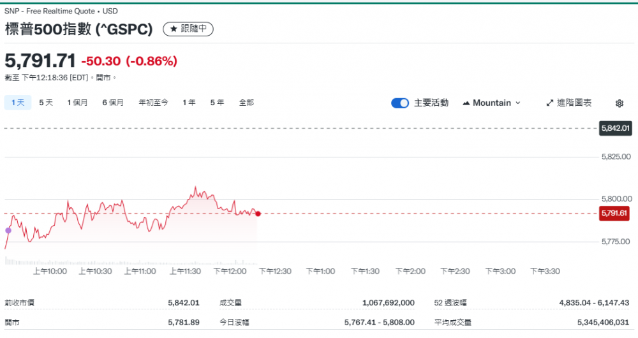Click the star icon in 跟隨中 button
The height and width of the screenshot is (338, 638).
[174, 29]
